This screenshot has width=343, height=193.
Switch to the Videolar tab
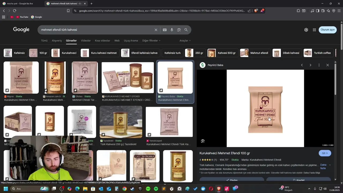coord(86,41)
